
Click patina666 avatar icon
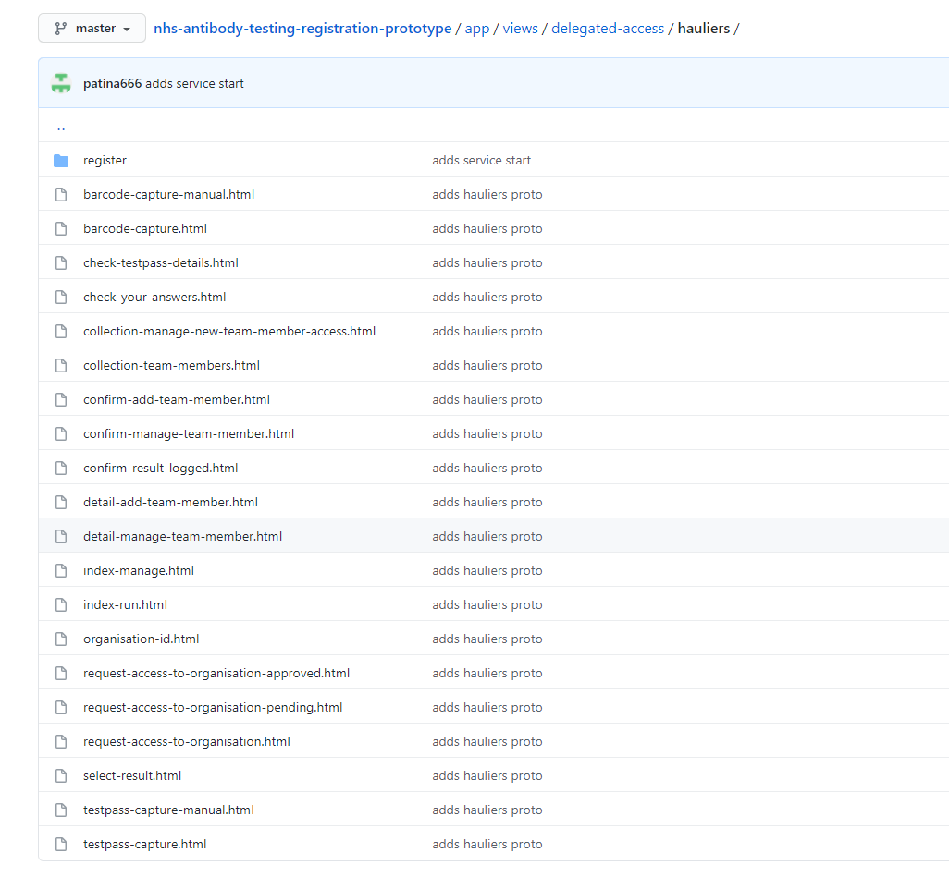[x=61, y=83]
